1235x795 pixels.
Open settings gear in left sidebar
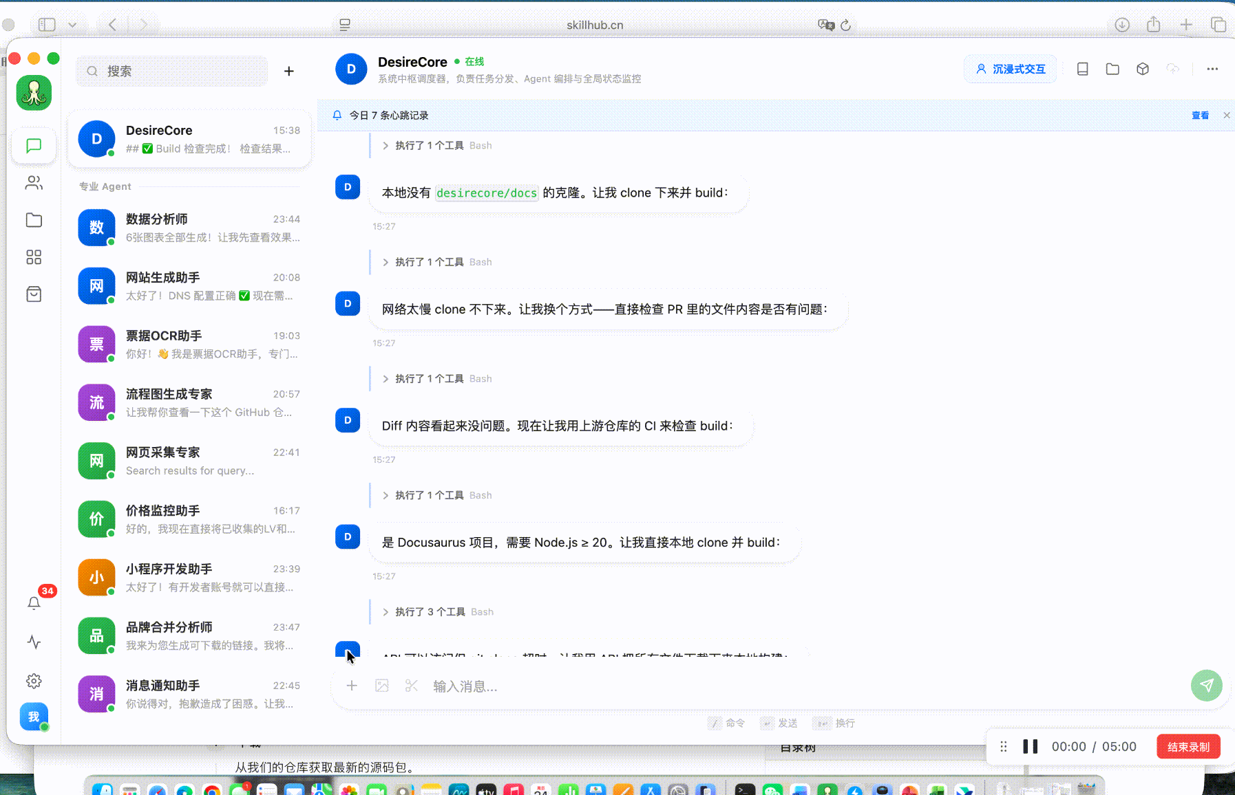coord(34,681)
